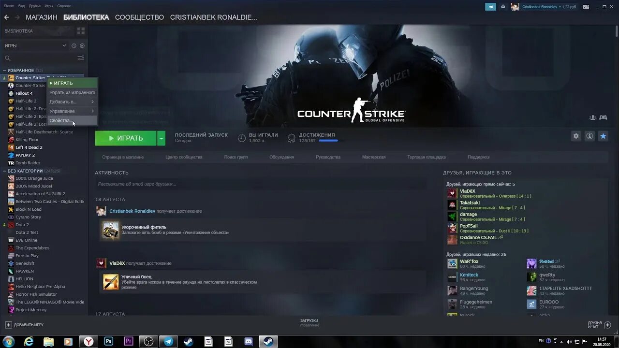Expand the ИГРЫ category dropdown
This screenshot has width=619, height=348.
[x=64, y=45]
